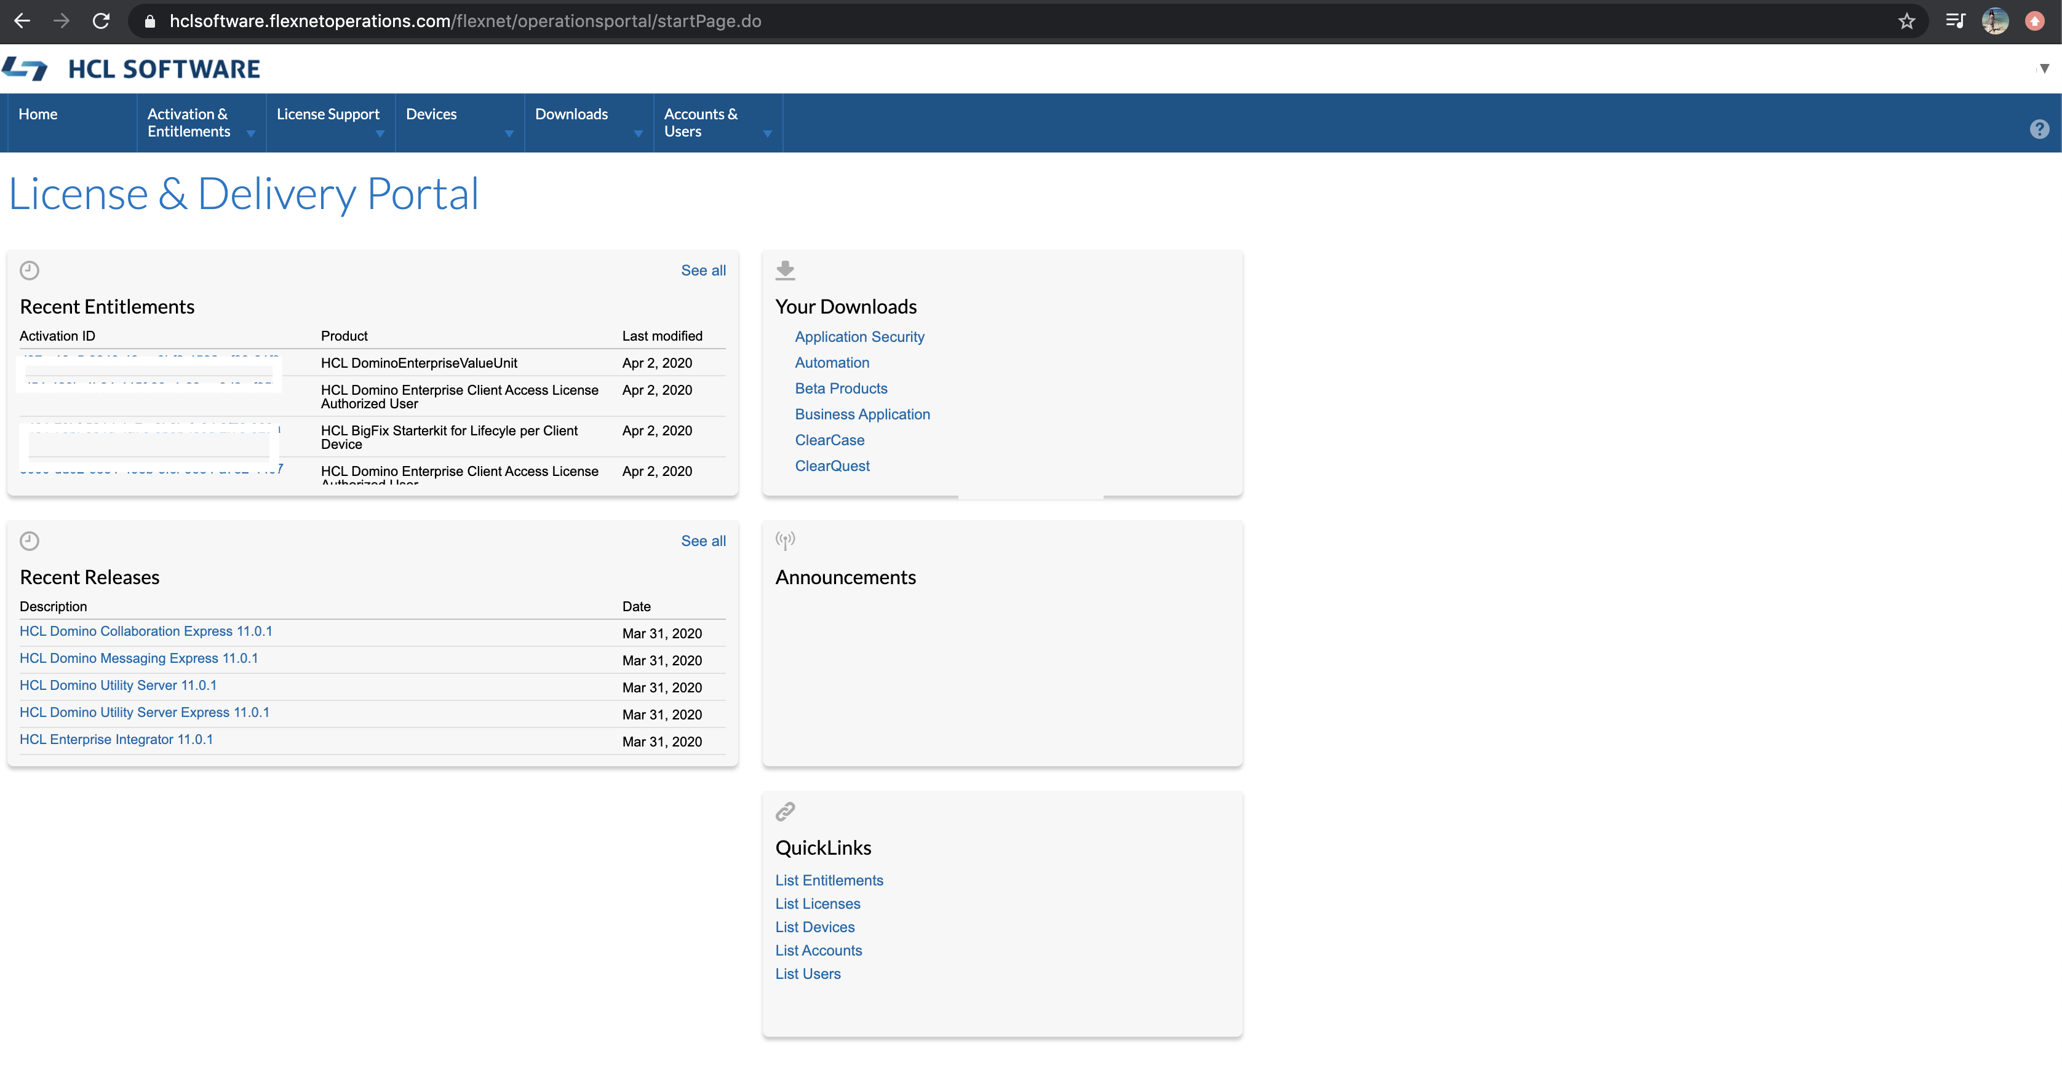Click the browser bookmark star icon

(x=1908, y=21)
